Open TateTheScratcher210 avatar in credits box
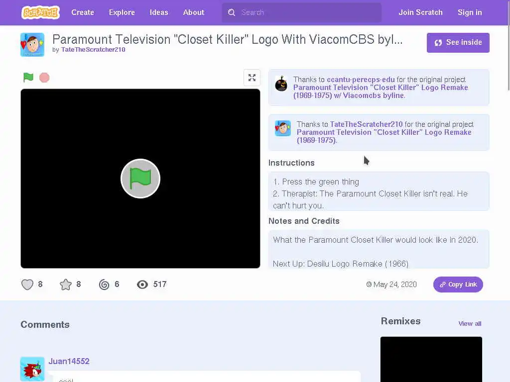The height and width of the screenshot is (382, 510). [283, 128]
